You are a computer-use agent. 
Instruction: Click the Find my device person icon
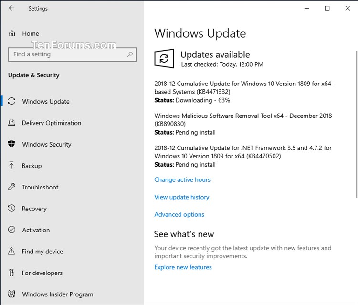11,251
